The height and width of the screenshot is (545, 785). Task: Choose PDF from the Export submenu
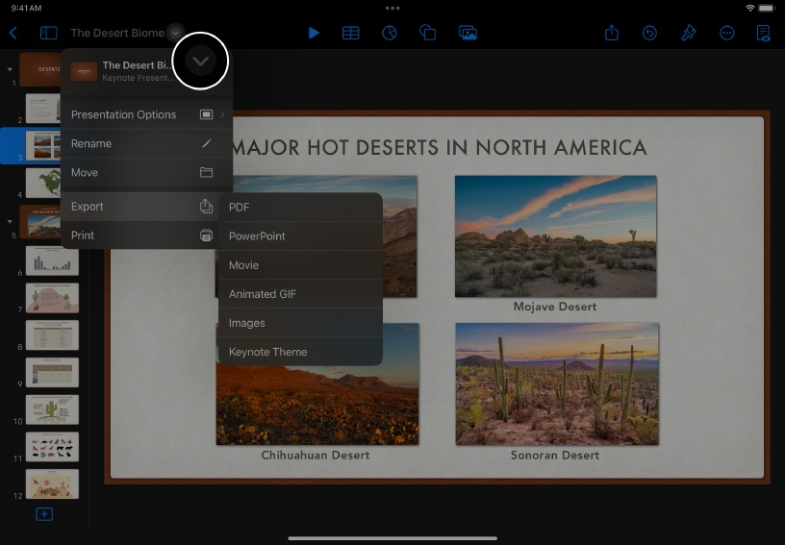(300, 207)
